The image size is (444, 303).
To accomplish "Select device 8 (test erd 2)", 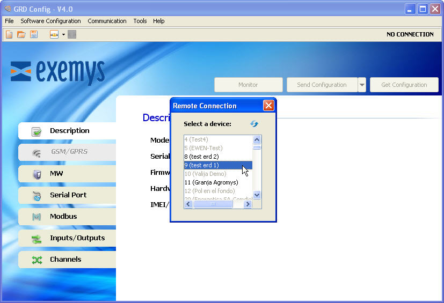I will click(x=201, y=157).
